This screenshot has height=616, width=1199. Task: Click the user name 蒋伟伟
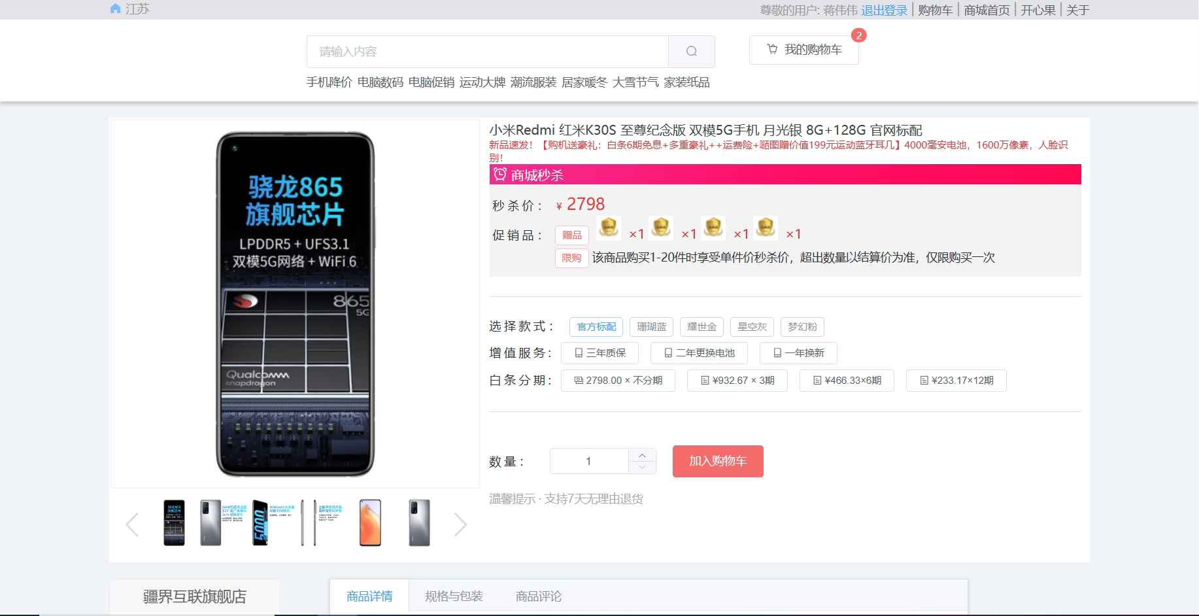coord(840,10)
